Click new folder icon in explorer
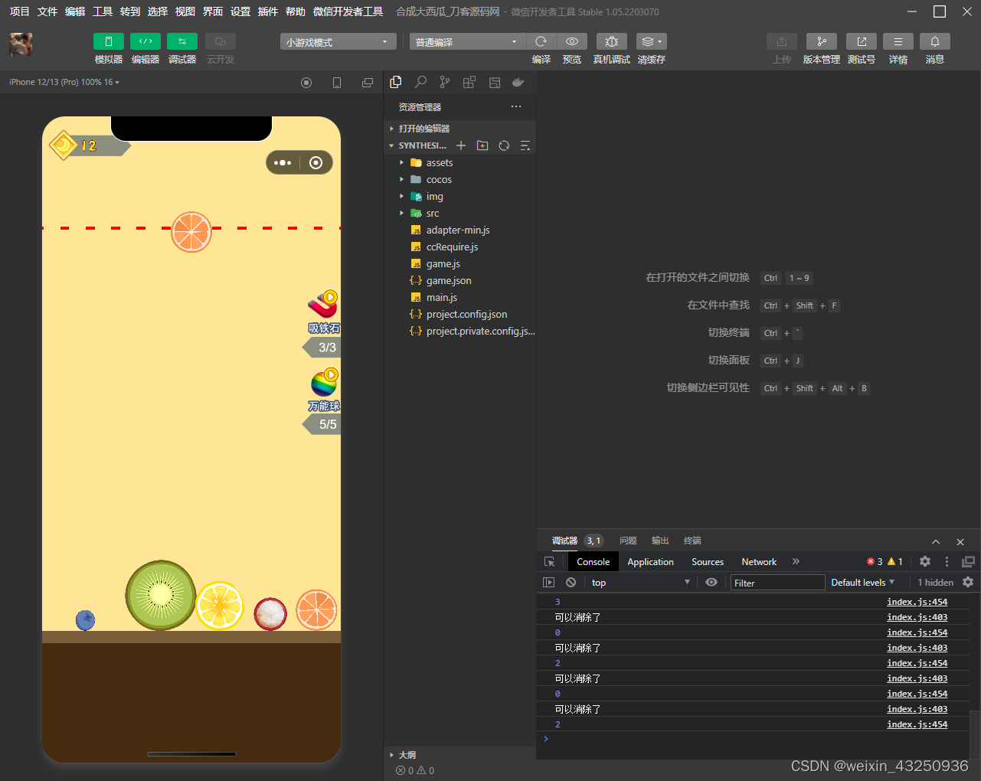Image resolution: width=981 pixels, height=781 pixels. click(482, 145)
